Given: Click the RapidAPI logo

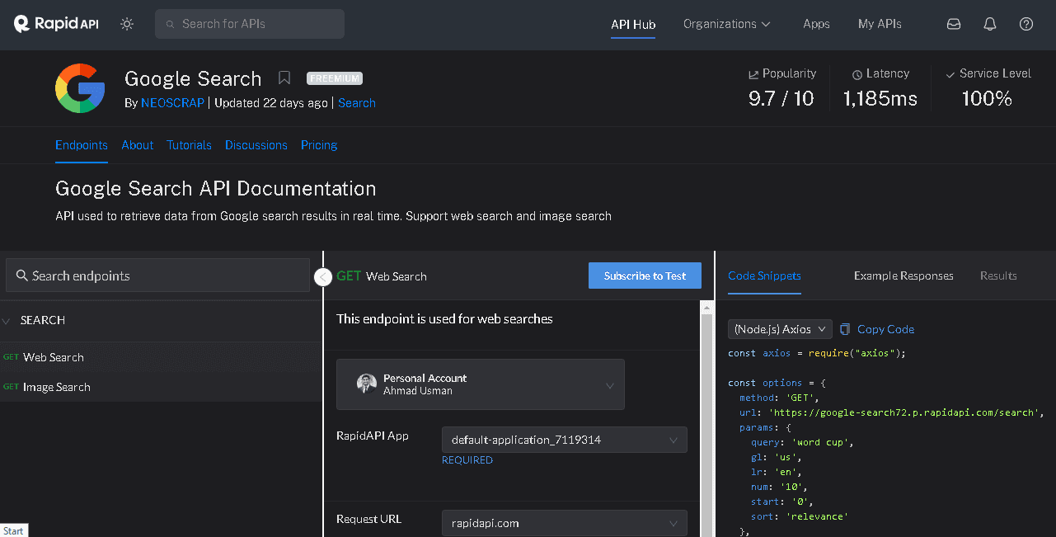Looking at the screenshot, I should 56,24.
